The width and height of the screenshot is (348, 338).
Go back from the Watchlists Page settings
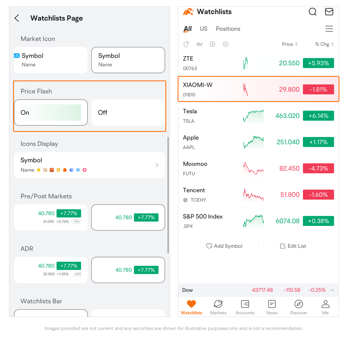(17, 18)
